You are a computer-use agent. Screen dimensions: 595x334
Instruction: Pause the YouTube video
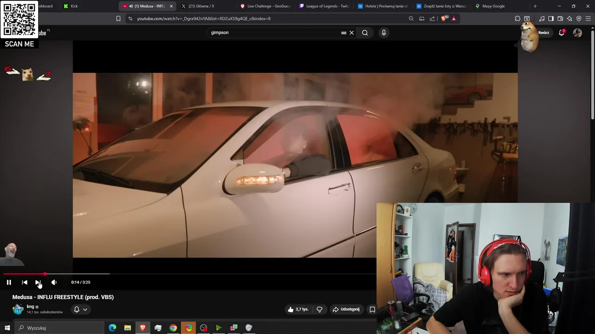click(9, 282)
